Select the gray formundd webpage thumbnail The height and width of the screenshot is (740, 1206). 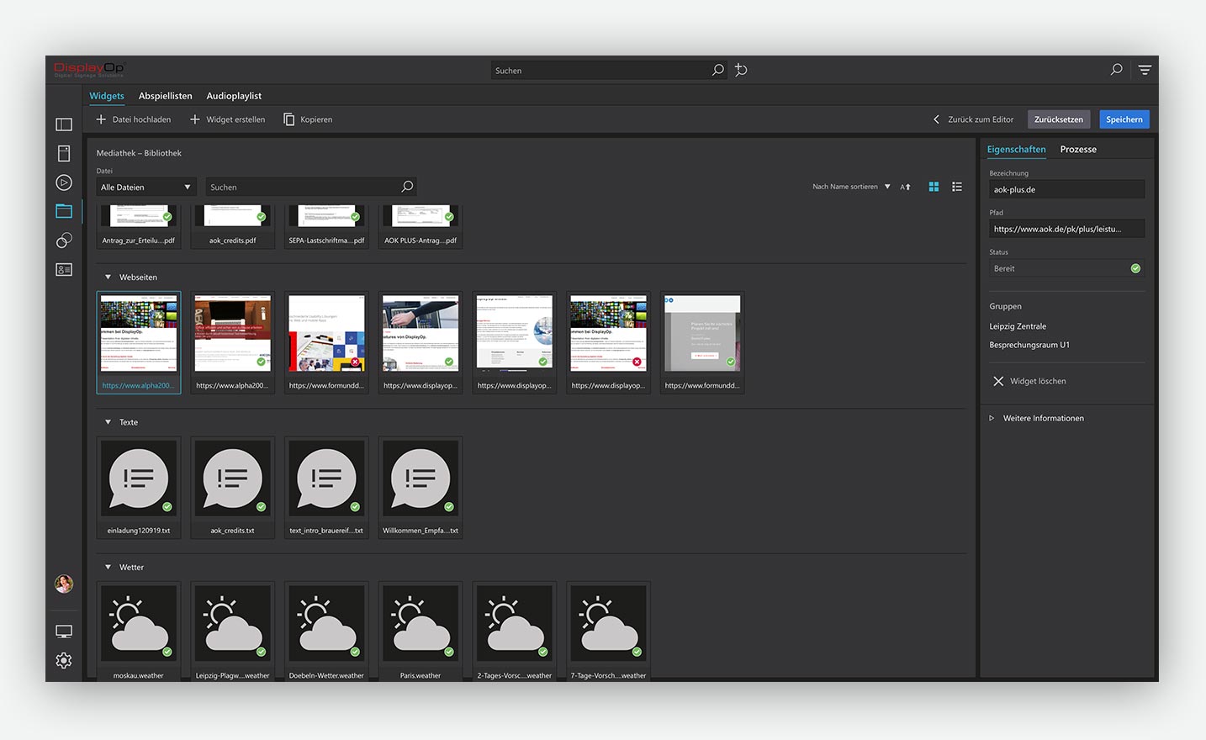702,342
